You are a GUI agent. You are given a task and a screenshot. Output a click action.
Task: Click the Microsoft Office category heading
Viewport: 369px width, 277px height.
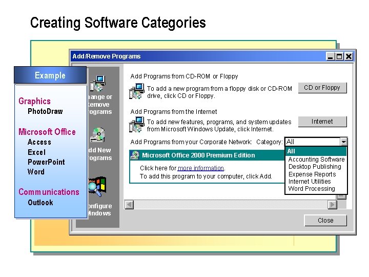(x=47, y=132)
